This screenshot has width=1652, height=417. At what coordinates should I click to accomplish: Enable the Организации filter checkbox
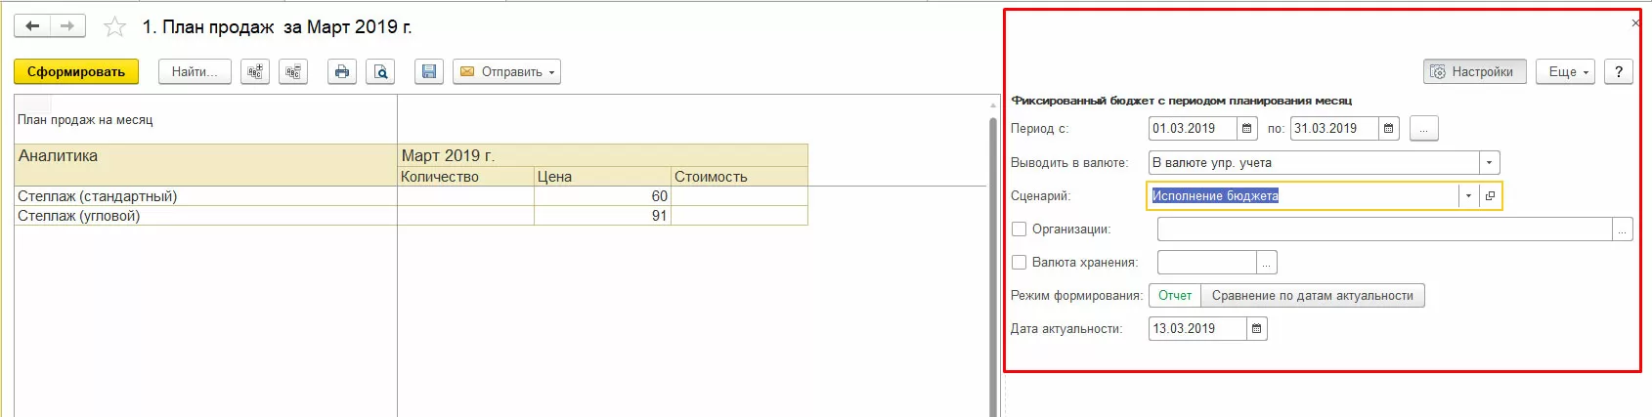(x=1020, y=229)
